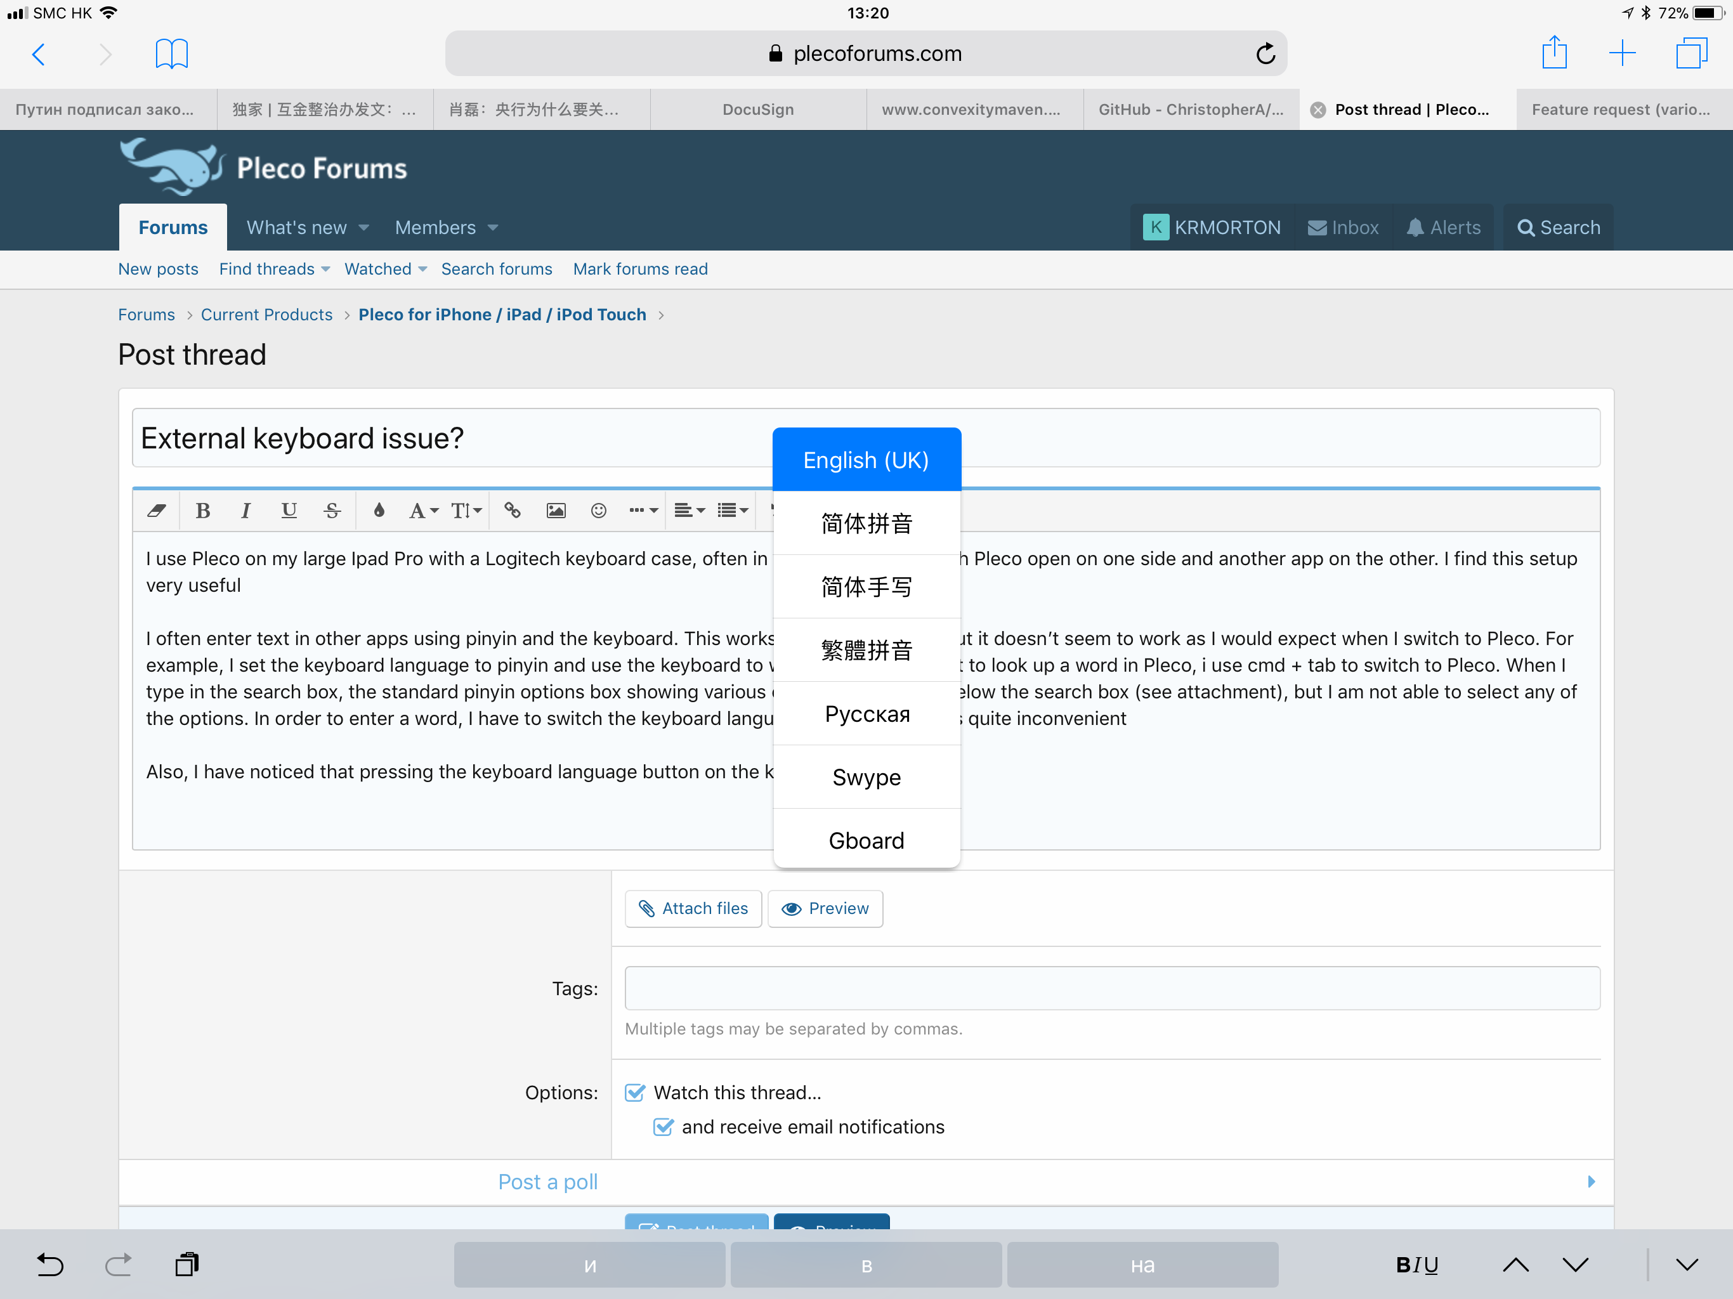Open the Forums nav tab
The height and width of the screenshot is (1299, 1733).
(173, 227)
